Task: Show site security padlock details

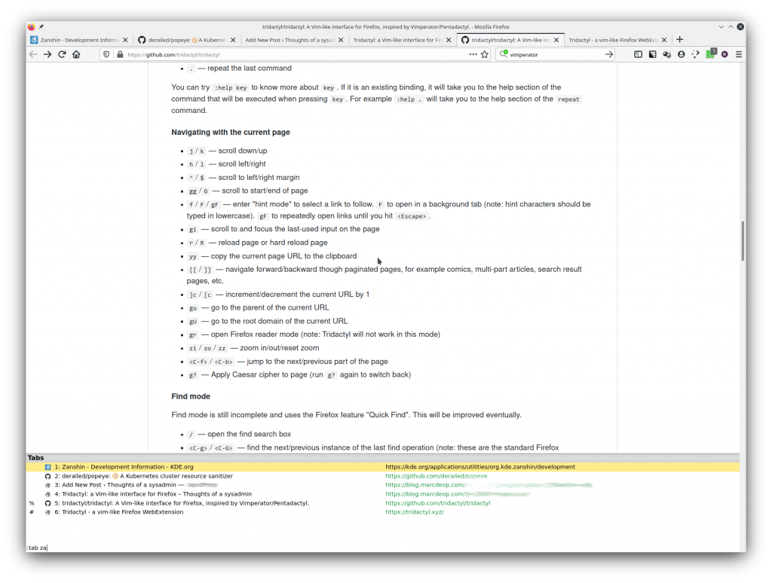Action: click(120, 55)
